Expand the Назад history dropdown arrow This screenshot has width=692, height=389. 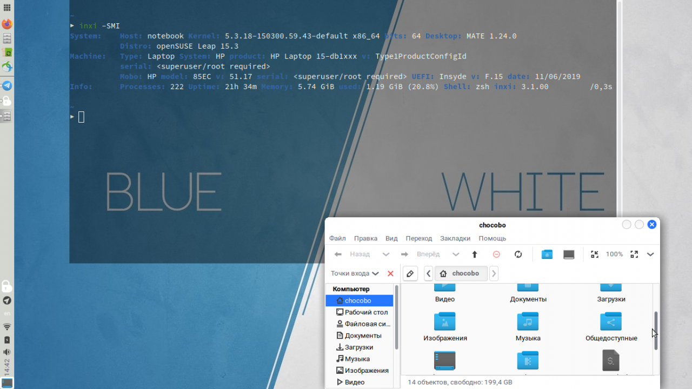click(x=386, y=254)
